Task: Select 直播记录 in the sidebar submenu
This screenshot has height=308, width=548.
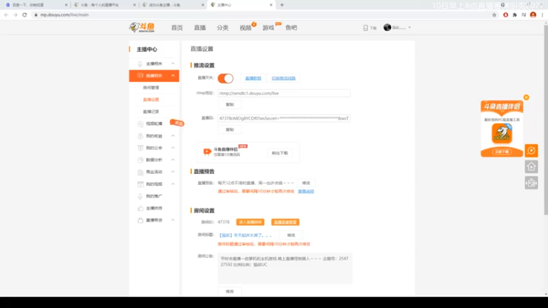Action: coord(151,112)
